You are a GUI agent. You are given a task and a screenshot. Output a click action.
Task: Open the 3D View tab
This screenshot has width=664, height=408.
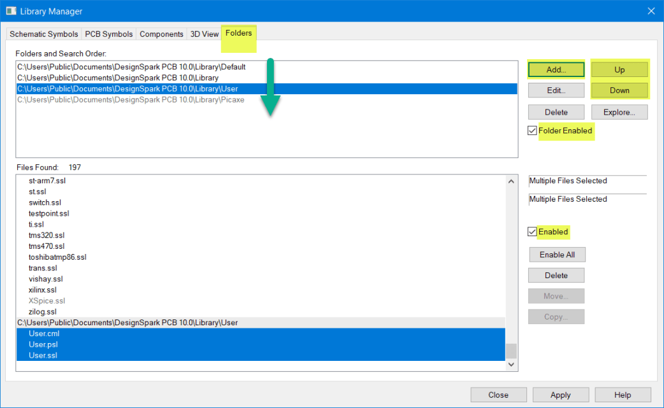(x=204, y=34)
